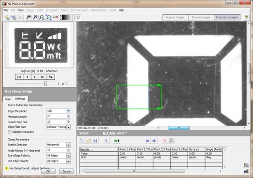The height and width of the screenshot is (178, 253).
Task: Click the diamond reference image icon
Action: 78,17
